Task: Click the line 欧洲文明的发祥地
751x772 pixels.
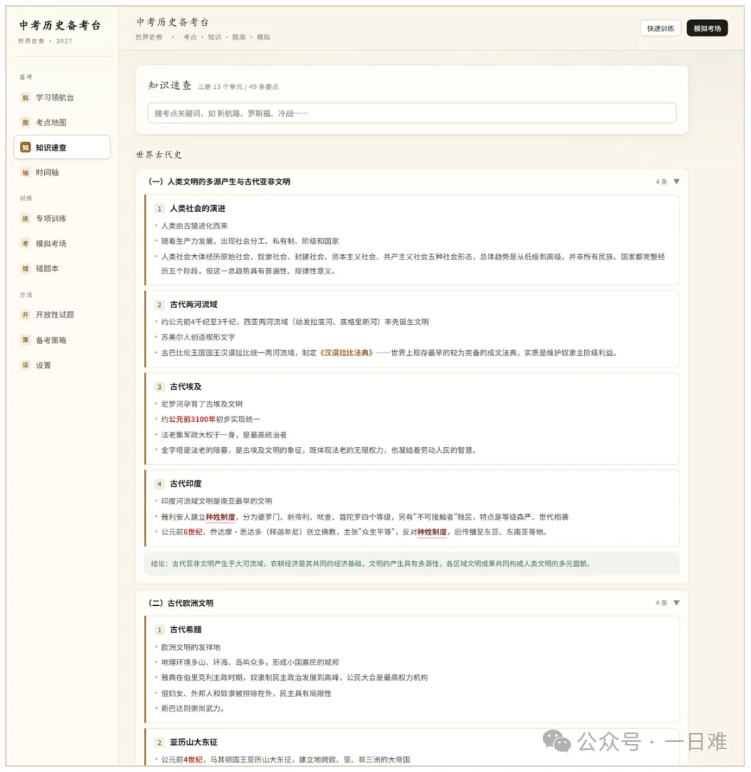Action: pyautogui.click(x=191, y=647)
